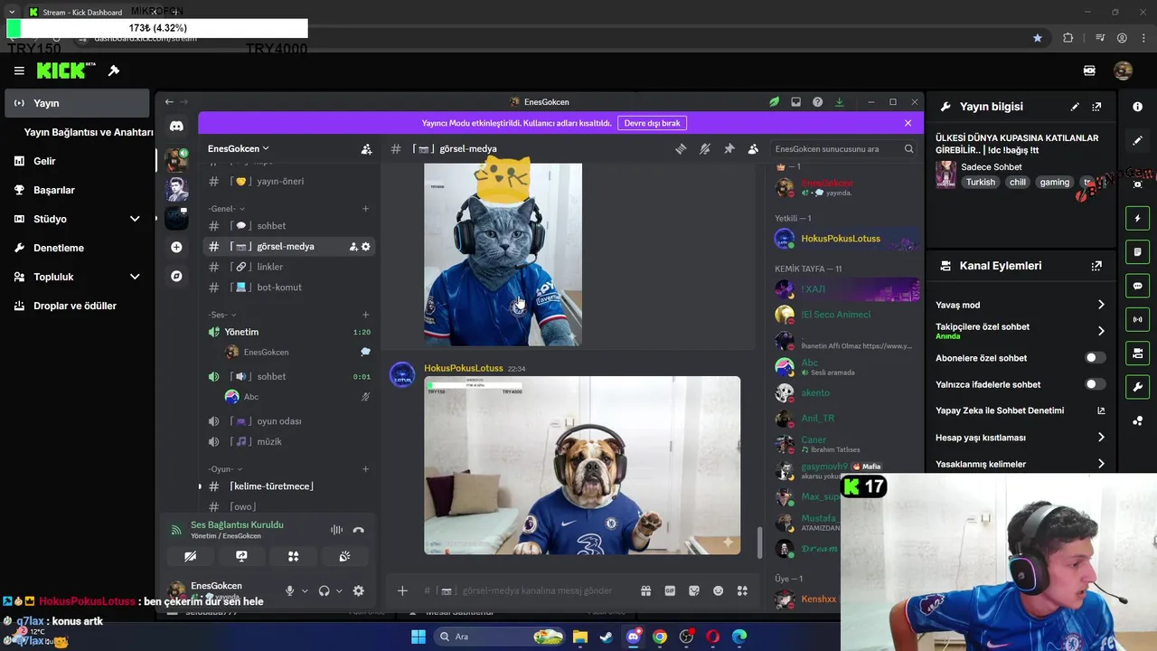Viewport: 1157px width, 651px height.
Task: Dismiss the streamer mode purple banner
Action: (908, 123)
